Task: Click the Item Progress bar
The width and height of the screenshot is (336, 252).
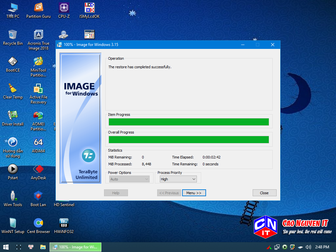Action: click(189, 122)
